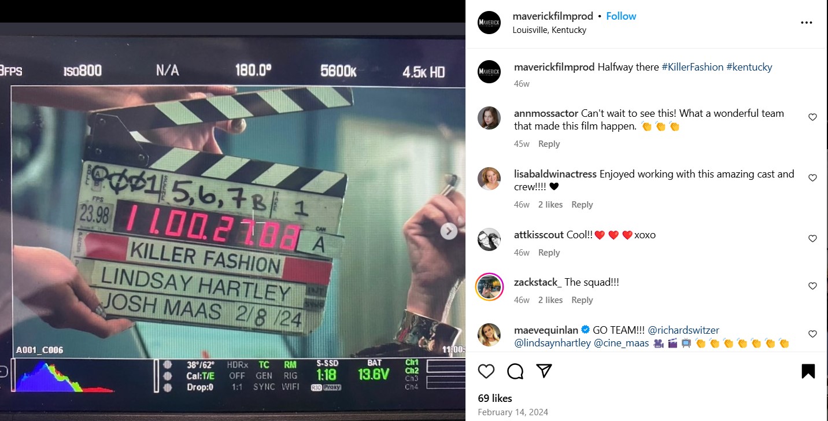This screenshot has height=421, width=828.
Task: View 2 likes on zackstack_'s comment
Action: click(x=550, y=300)
